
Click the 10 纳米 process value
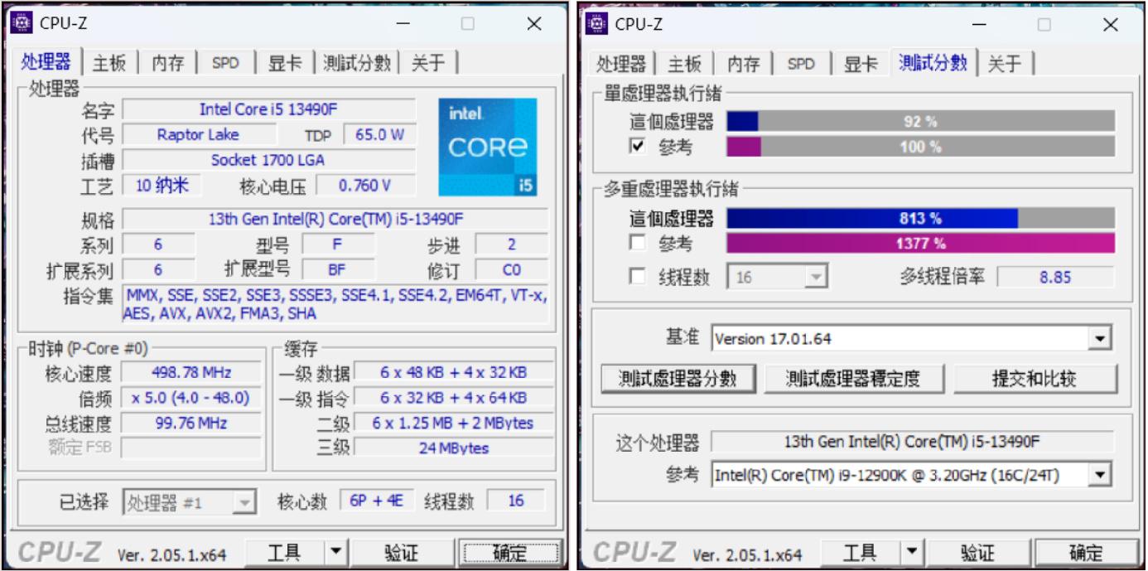coord(162,186)
